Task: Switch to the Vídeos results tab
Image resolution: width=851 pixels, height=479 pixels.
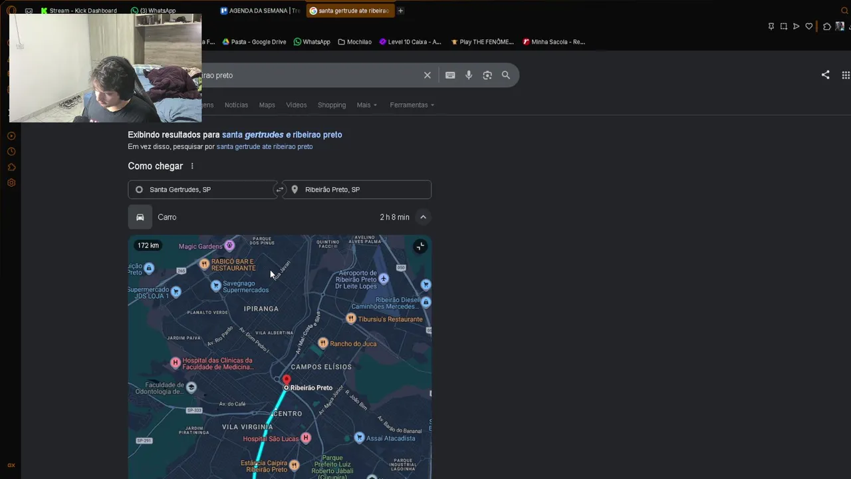Action: click(297, 105)
